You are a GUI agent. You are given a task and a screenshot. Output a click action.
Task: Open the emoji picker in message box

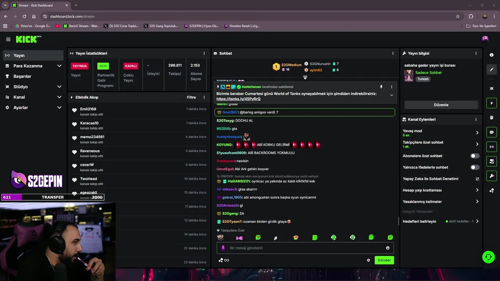(x=387, y=248)
